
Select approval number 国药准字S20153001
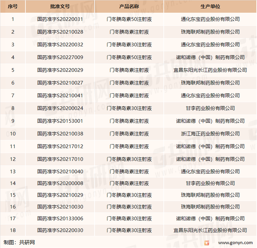(x=60, y=121)
